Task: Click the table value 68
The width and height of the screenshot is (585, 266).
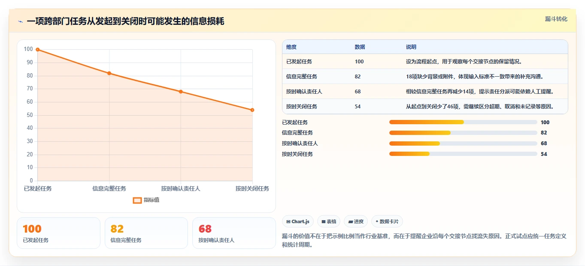Action: (358, 92)
